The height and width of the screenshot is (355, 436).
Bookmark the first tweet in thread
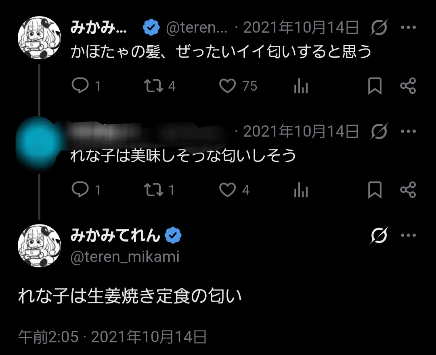tap(375, 86)
